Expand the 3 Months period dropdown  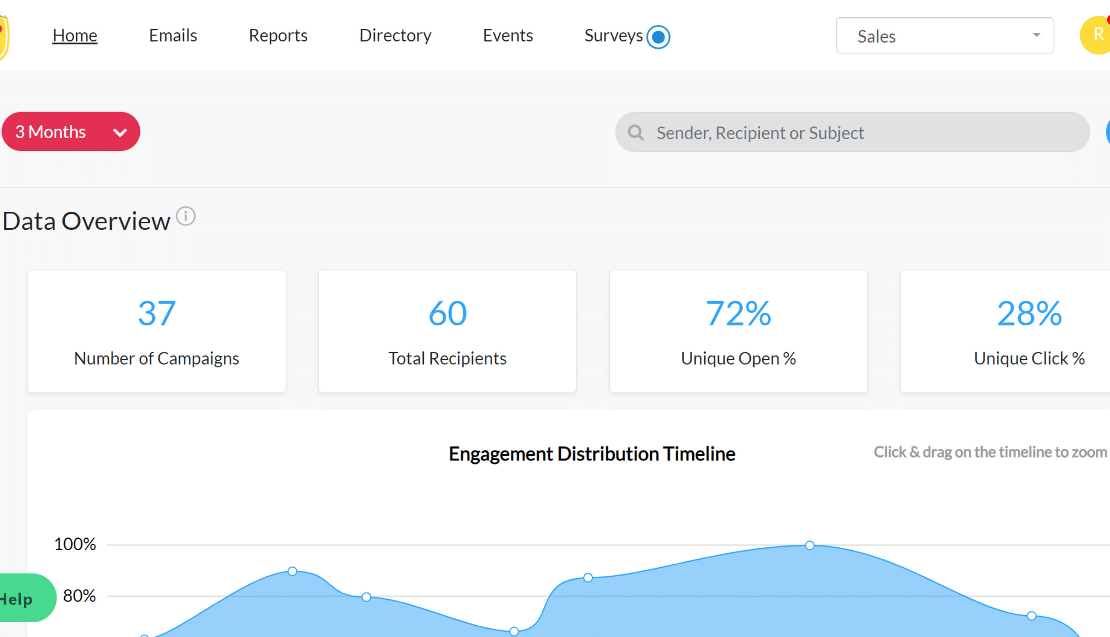pyautogui.click(x=71, y=131)
